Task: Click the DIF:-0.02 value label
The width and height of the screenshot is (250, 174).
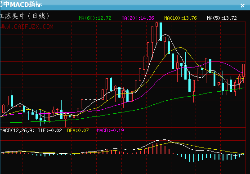Action: pyautogui.click(x=49, y=130)
